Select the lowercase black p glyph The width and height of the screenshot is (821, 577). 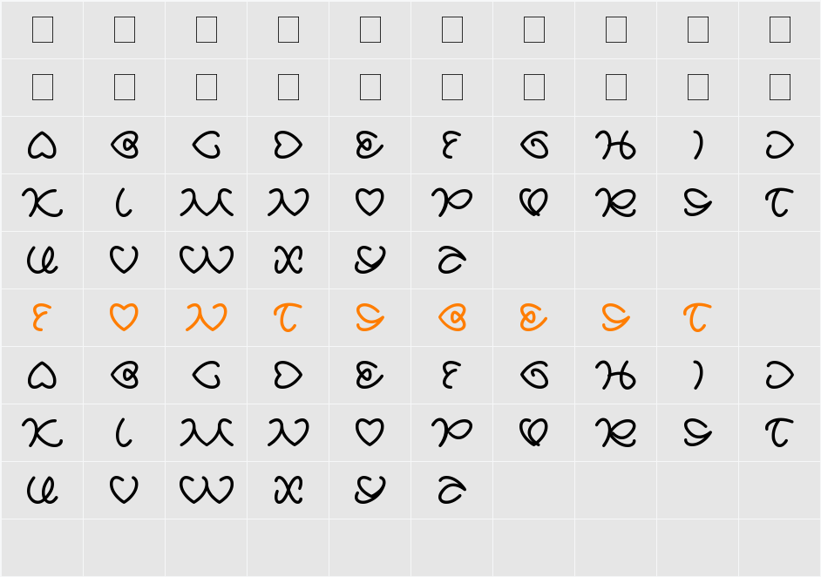pos(451,433)
